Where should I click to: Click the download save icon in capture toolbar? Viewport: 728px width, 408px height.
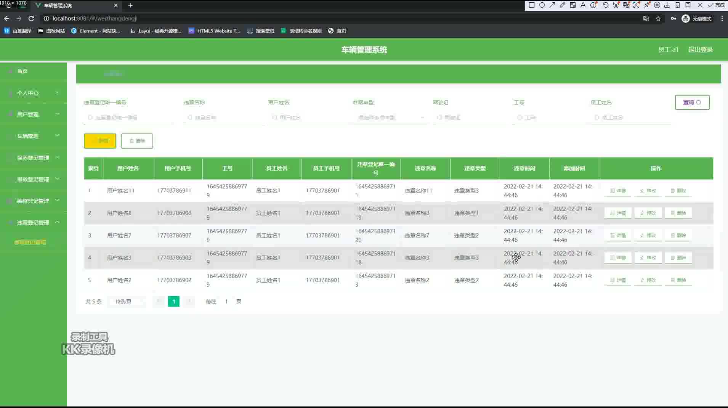pos(667,5)
